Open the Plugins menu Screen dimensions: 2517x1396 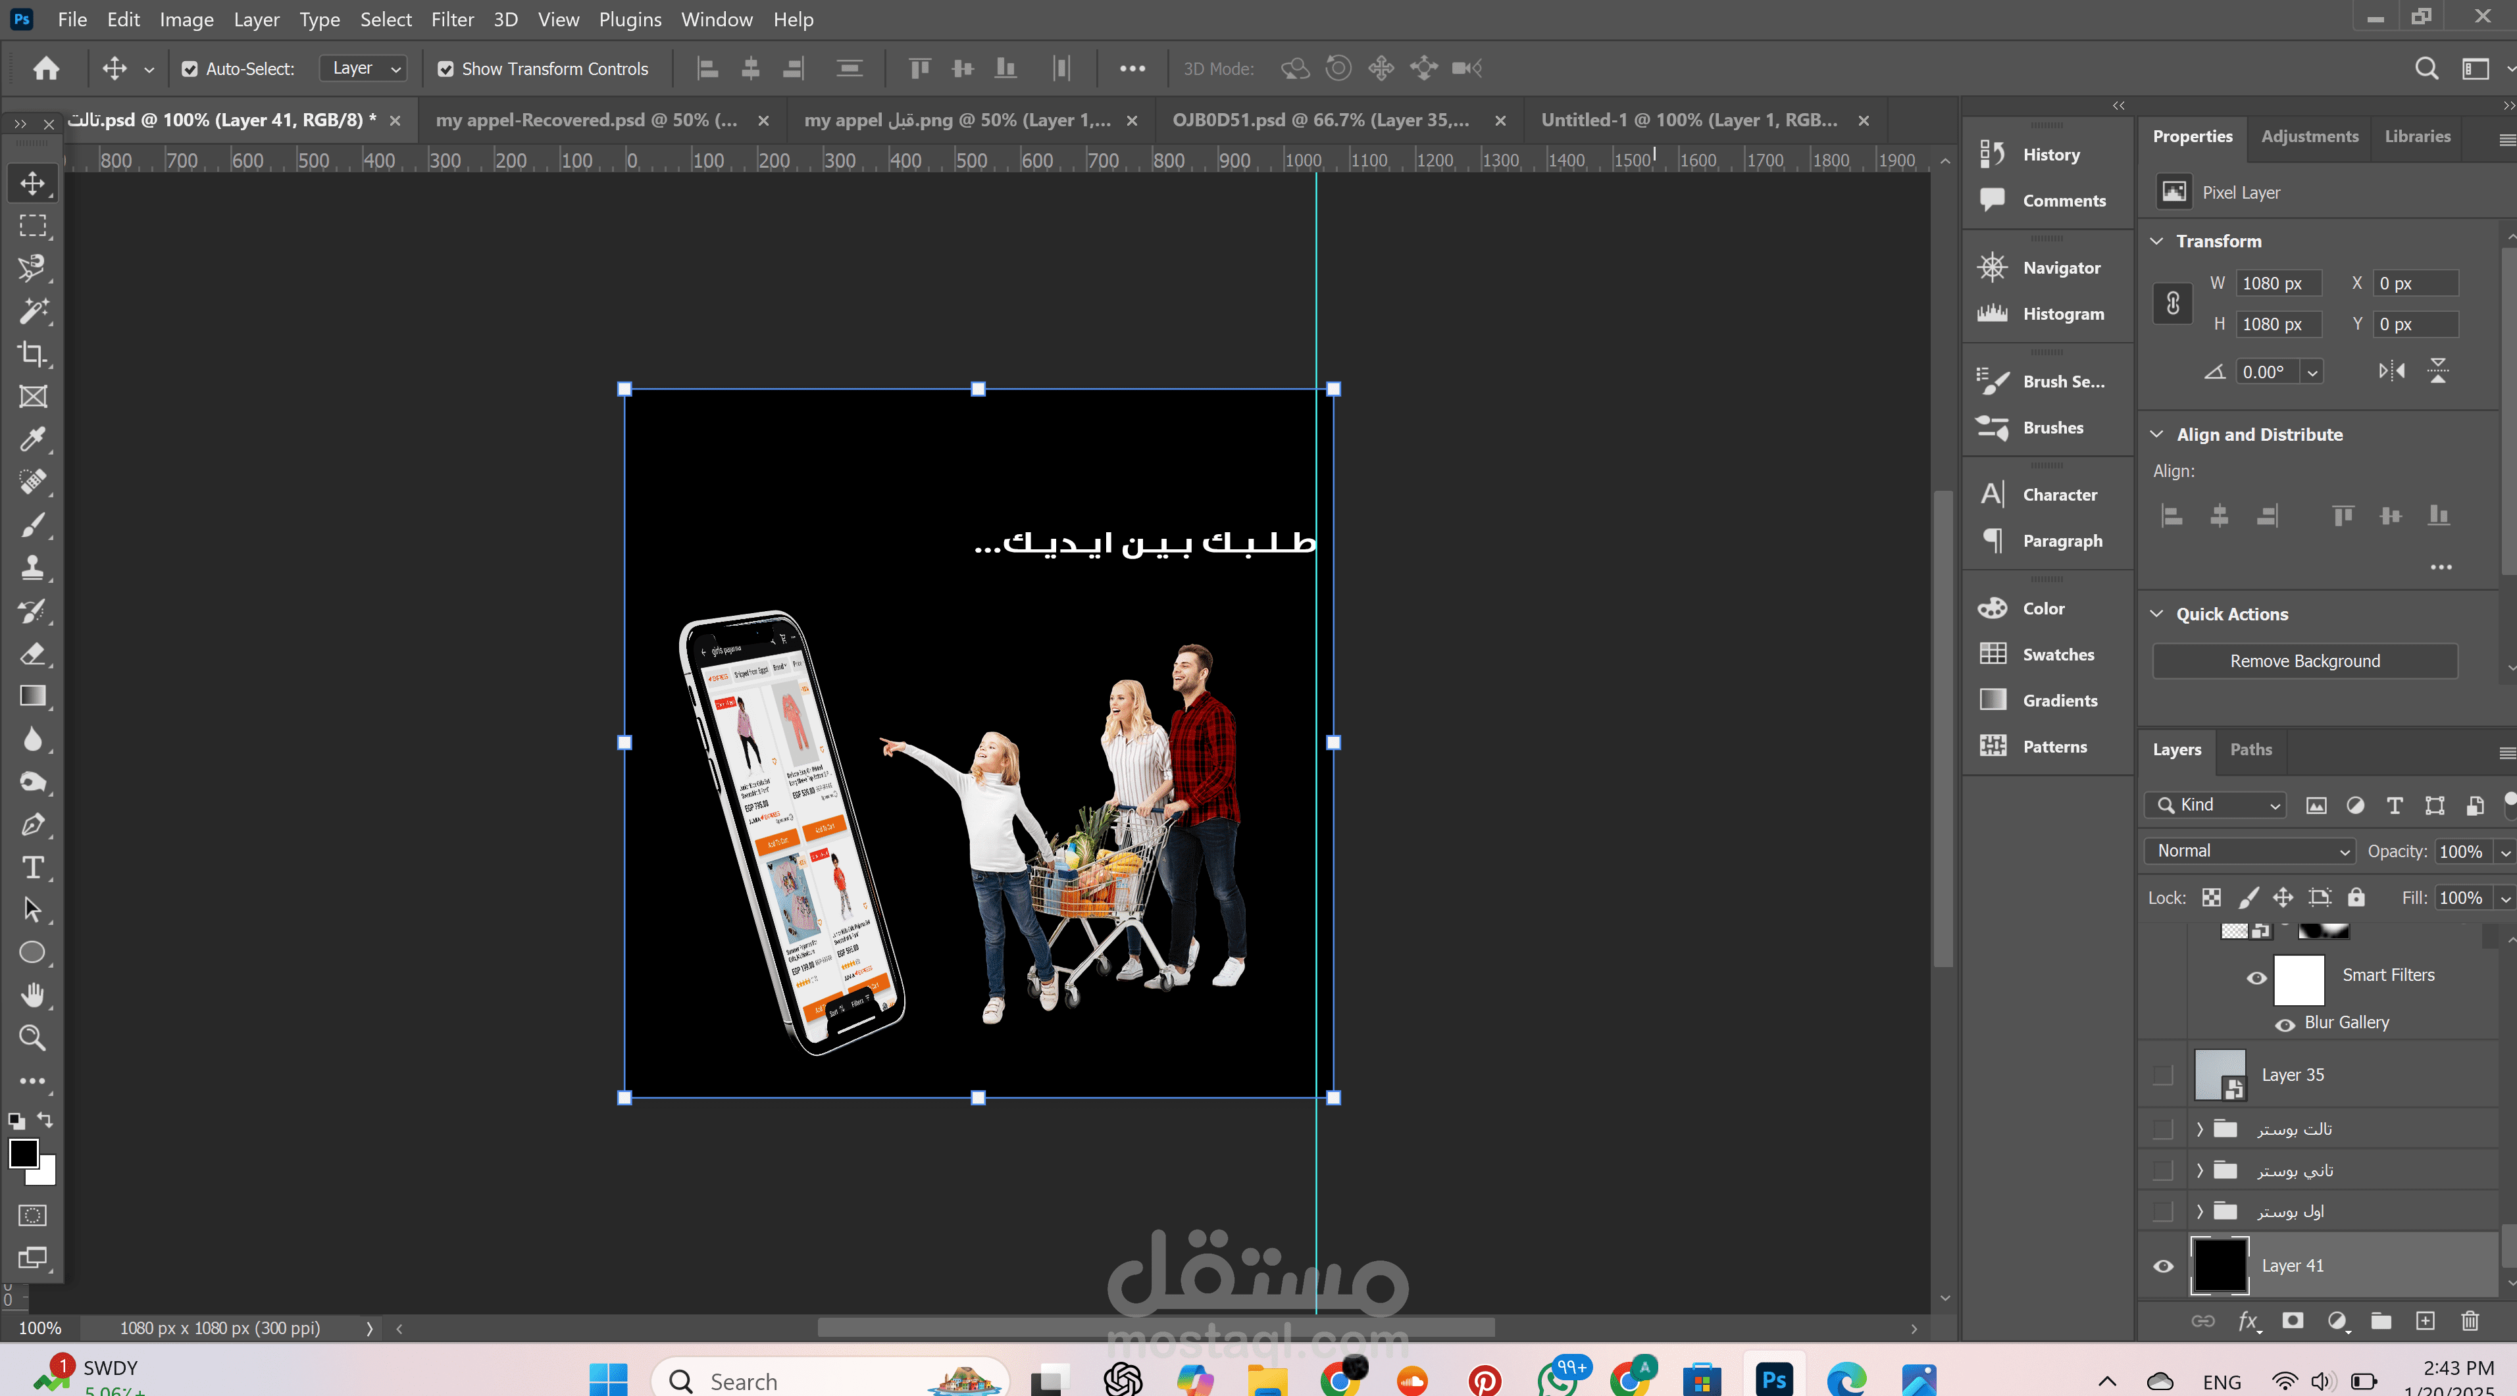click(x=630, y=20)
